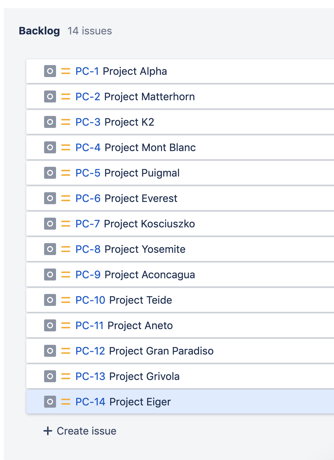
Task: Click the Backlog section header
Action: click(x=39, y=31)
